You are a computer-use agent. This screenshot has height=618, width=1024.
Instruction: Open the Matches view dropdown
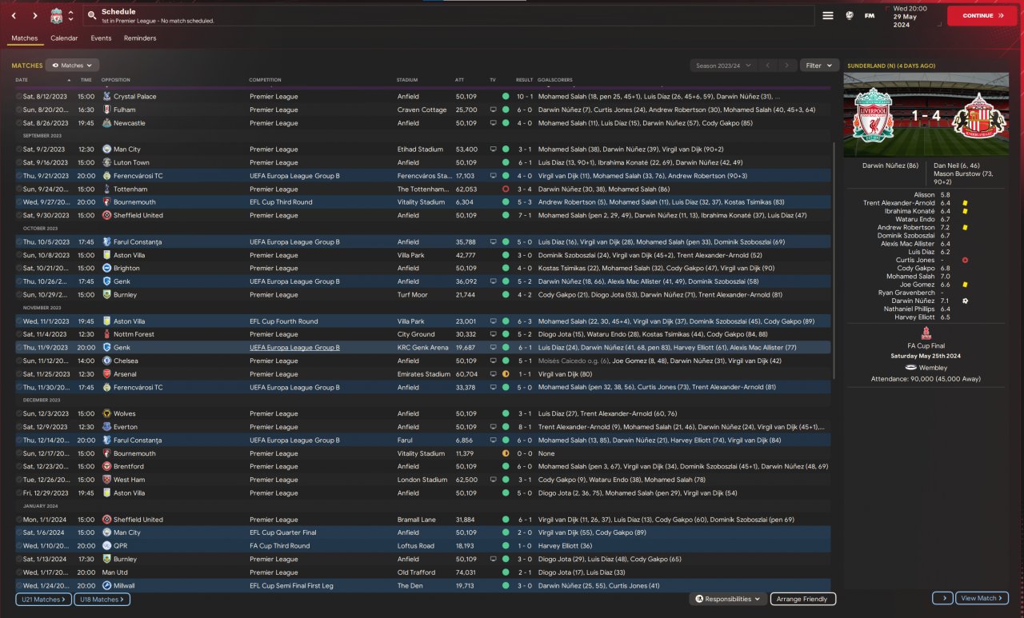click(x=73, y=66)
